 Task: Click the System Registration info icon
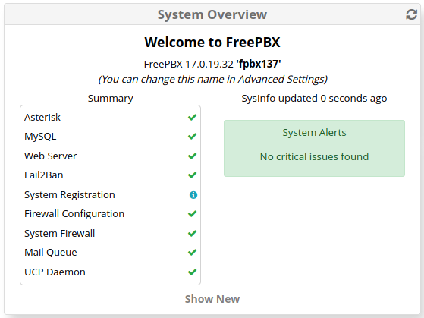click(x=193, y=195)
